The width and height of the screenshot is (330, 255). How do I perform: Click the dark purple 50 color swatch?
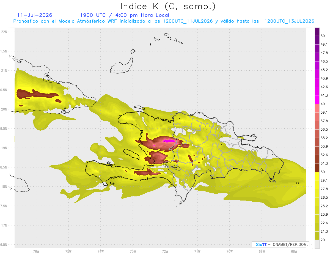pos(317,32)
